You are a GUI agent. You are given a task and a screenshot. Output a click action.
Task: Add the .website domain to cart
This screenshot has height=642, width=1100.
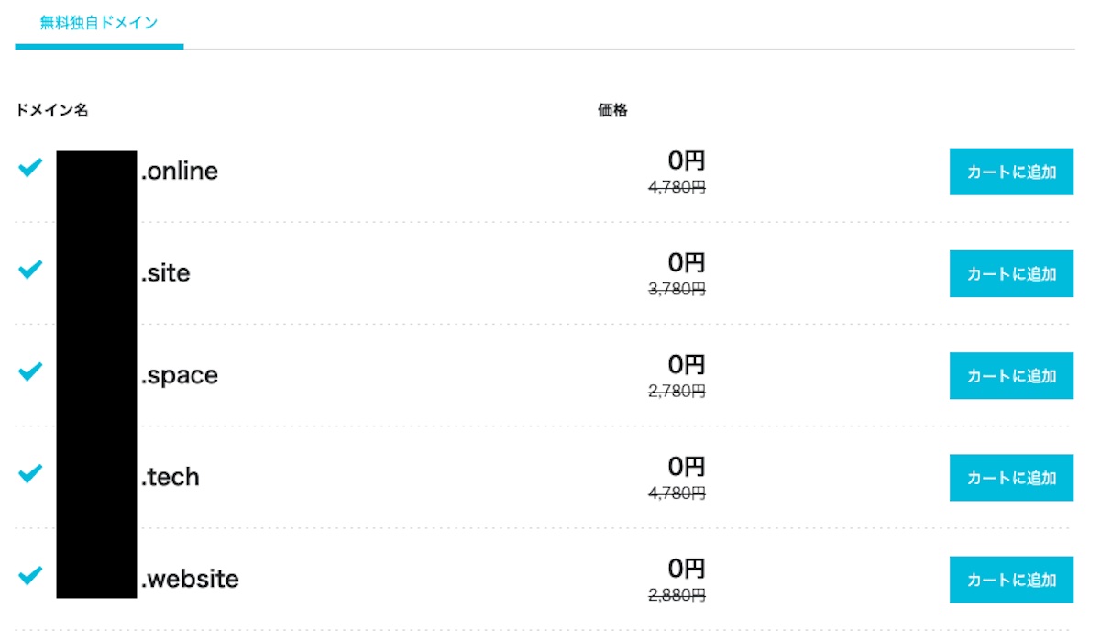point(1011,579)
